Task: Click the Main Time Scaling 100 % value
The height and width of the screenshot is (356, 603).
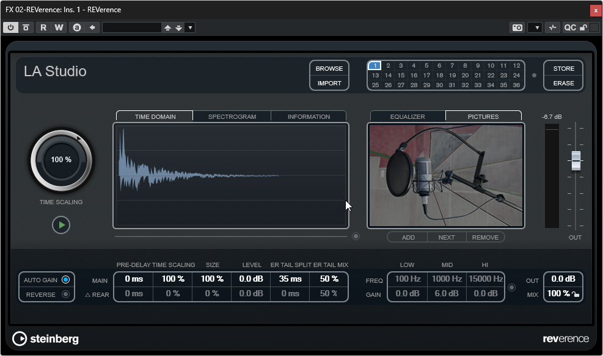Action: coord(173,279)
